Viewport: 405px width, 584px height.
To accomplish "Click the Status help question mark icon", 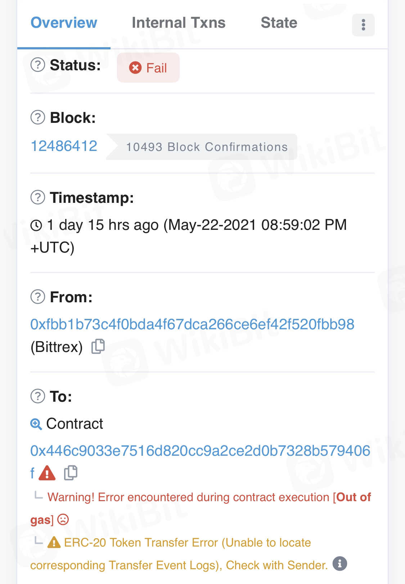I will [38, 65].
